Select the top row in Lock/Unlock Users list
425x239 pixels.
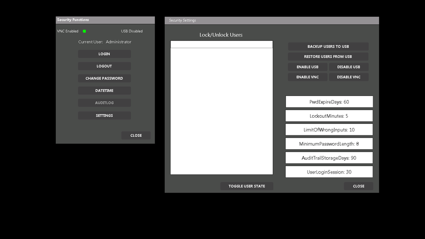click(221, 45)
